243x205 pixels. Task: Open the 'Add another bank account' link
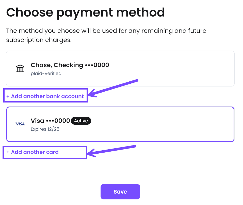click(x=47, y=96)
